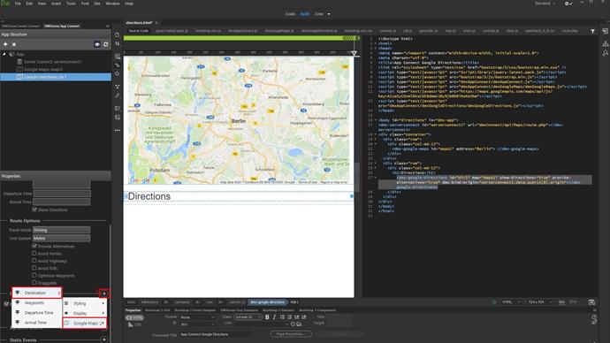Click the Italic formatting button
The width and height of the screenshot is (610, 343).
pos(274,317)
